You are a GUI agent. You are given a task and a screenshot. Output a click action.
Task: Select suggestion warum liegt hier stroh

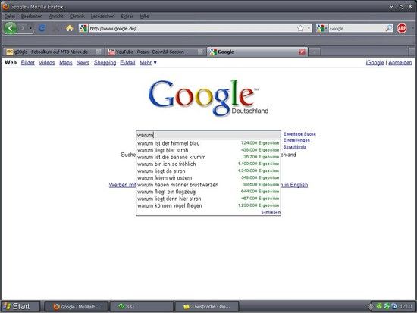[x=208, y=150]
